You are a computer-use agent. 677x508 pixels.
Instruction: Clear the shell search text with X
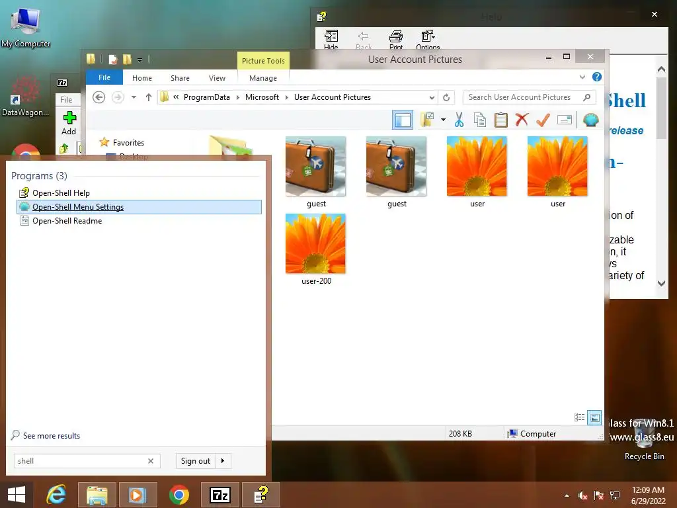(151, 461)
